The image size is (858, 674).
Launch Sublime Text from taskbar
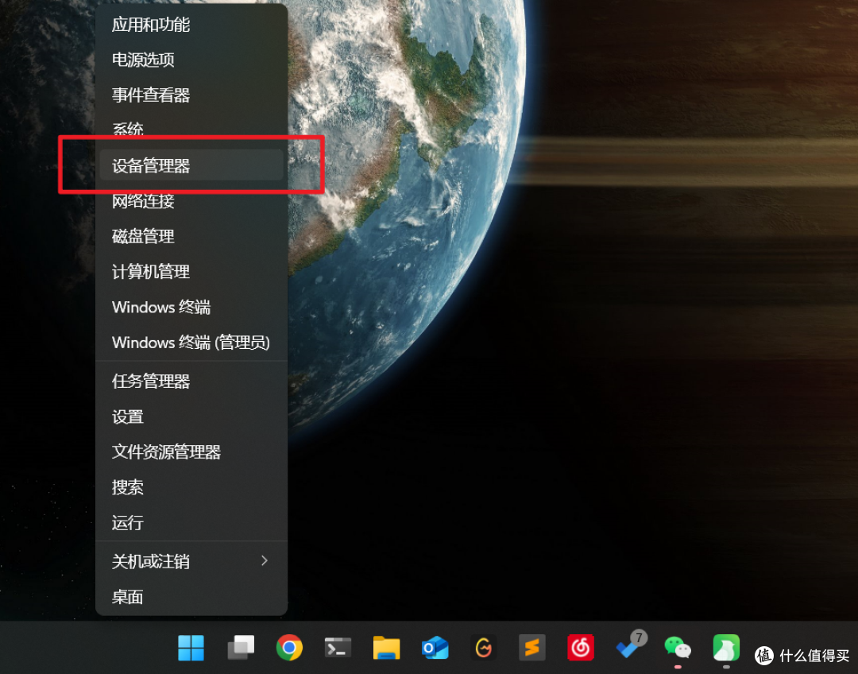coord(531,649)
